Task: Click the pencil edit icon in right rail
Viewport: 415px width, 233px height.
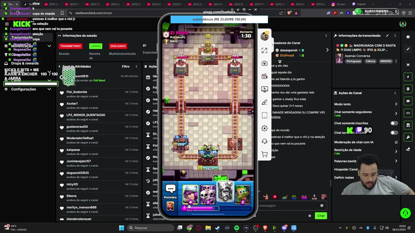Action: [x=408, y=49]
